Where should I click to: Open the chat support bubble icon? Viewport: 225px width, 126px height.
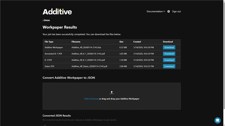click(x=217, y=120)
